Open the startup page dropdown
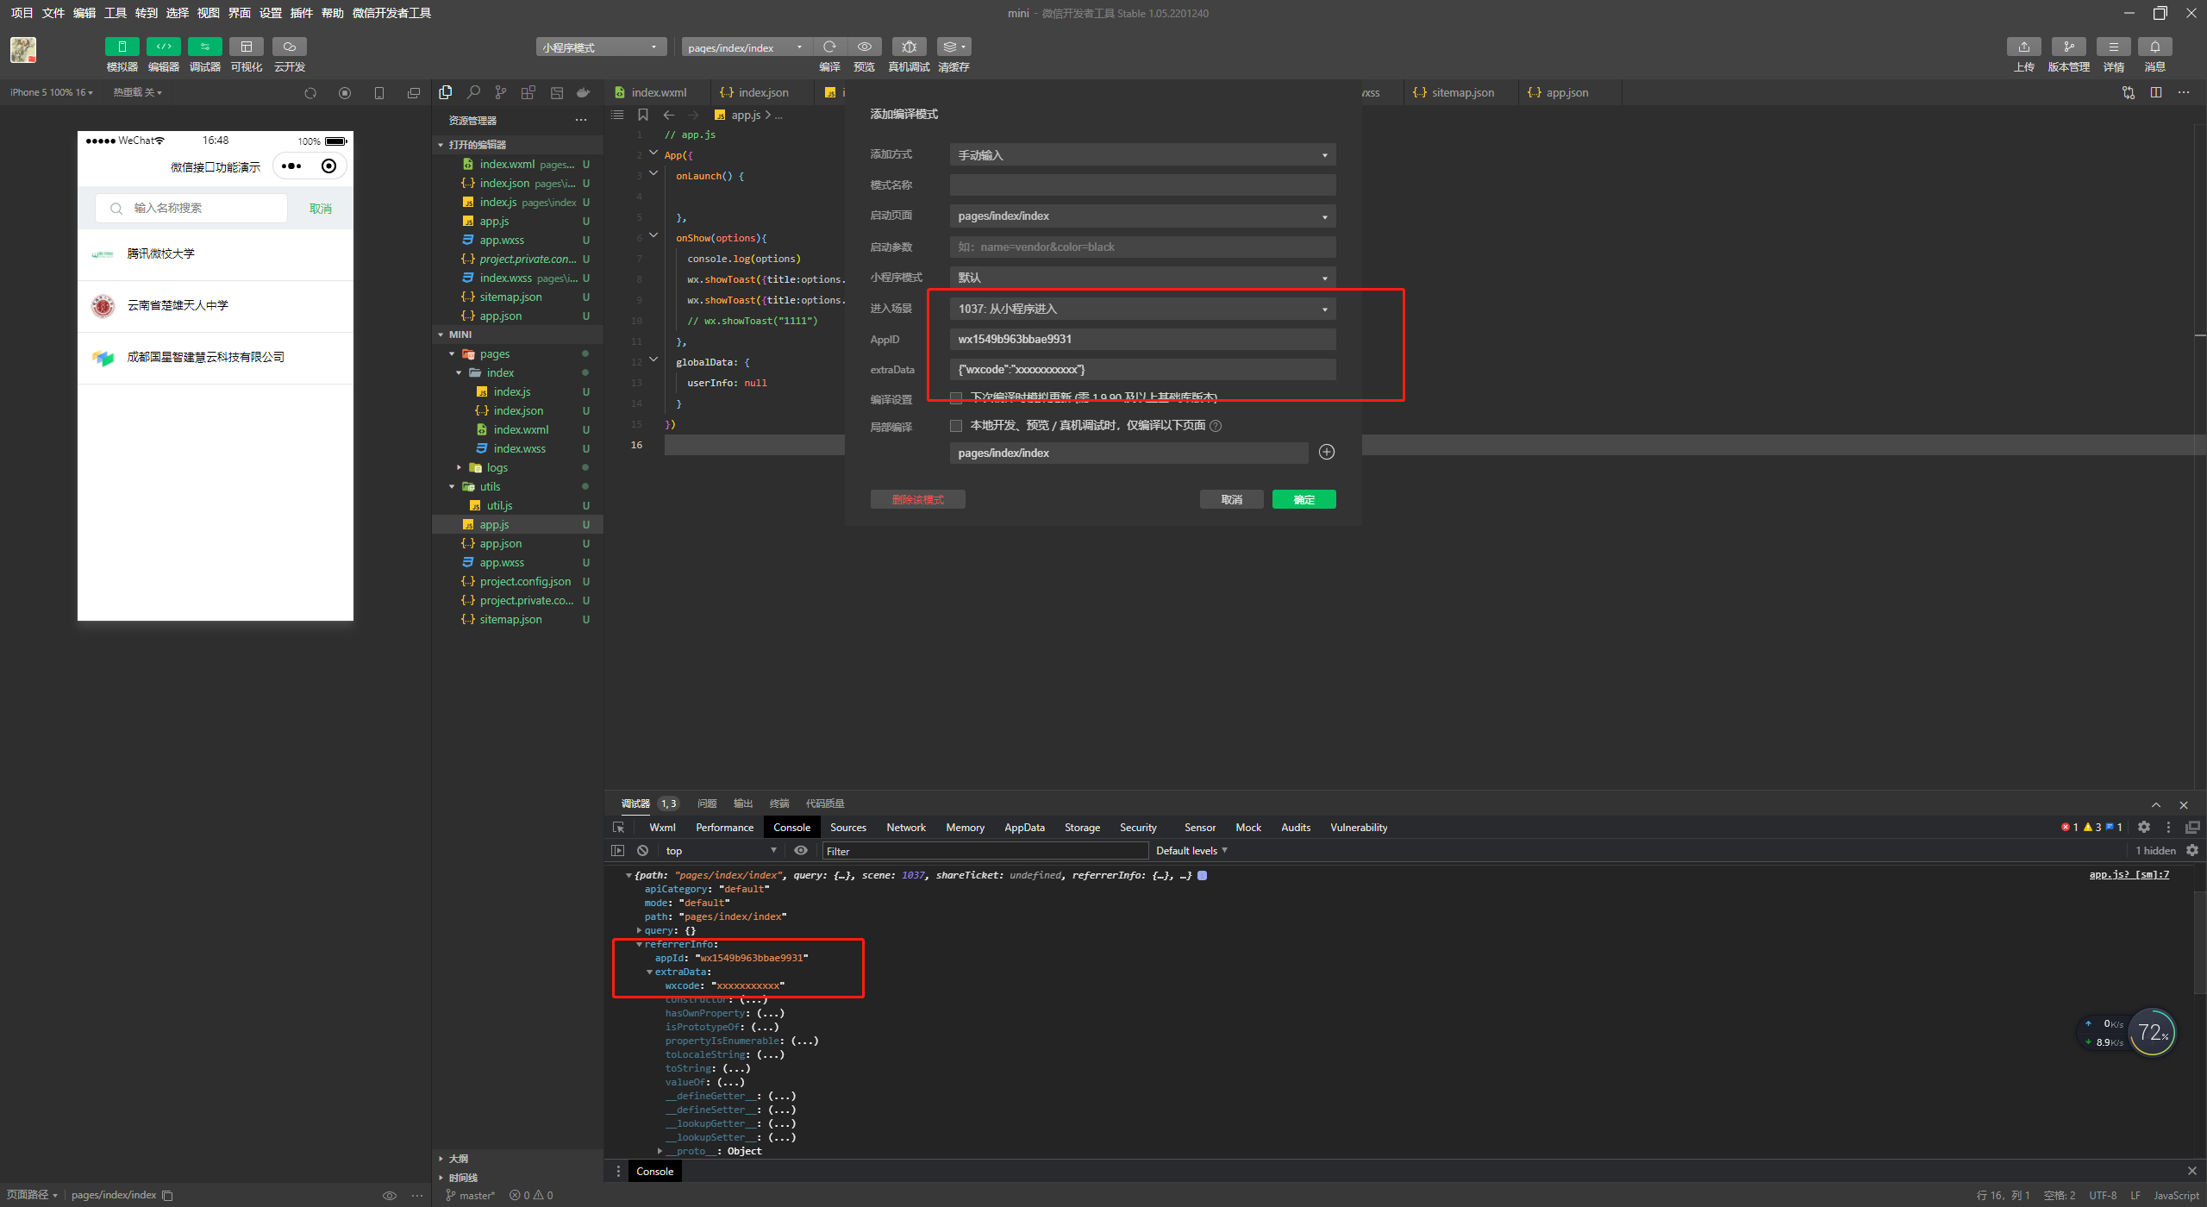The image size is (2207, 1207). click(x=1142, y=216)
